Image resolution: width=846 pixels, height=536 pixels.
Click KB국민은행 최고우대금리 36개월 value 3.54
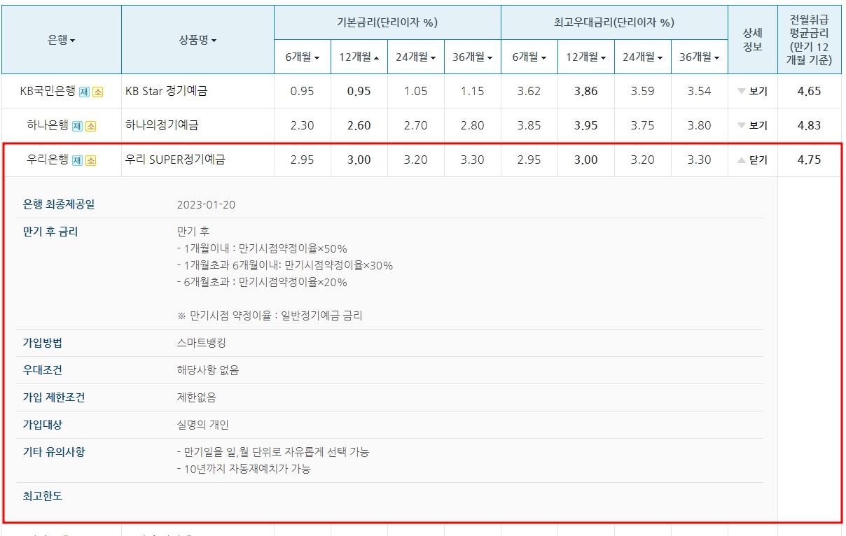pos(700,92)
